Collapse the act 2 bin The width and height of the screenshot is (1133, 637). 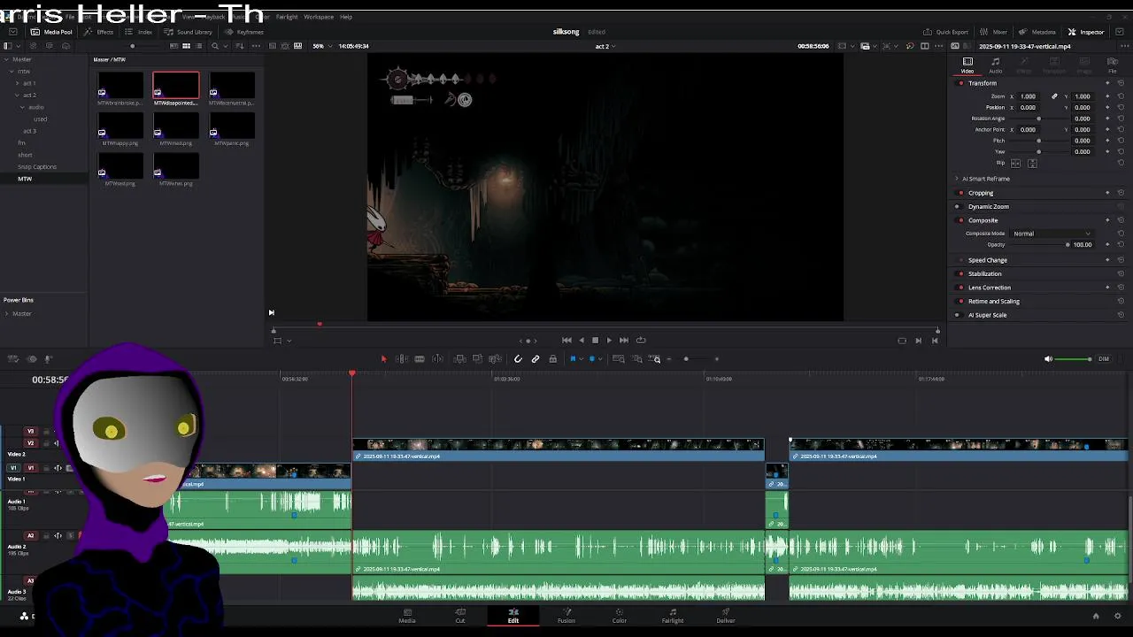17,95
